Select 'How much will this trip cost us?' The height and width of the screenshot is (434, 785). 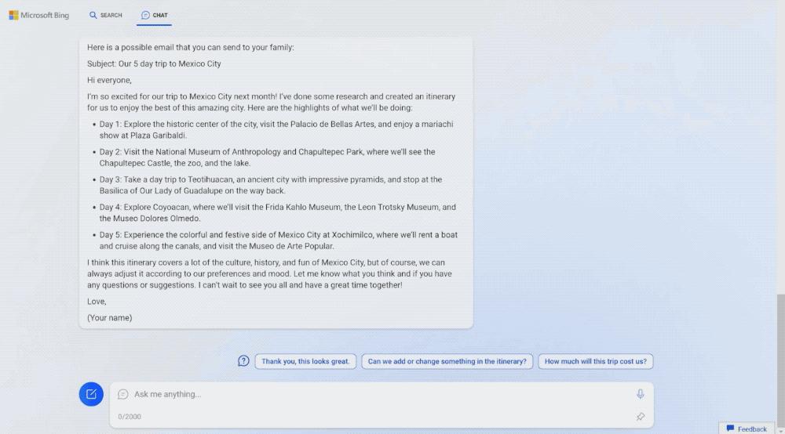[x=595, y=361]
